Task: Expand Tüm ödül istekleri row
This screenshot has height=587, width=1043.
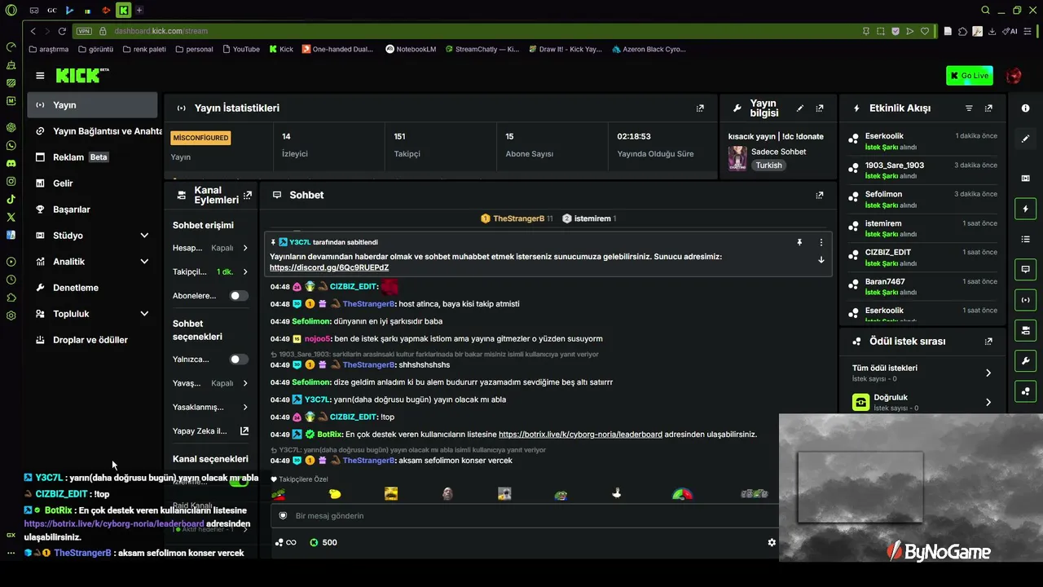Action: (922, 373)
